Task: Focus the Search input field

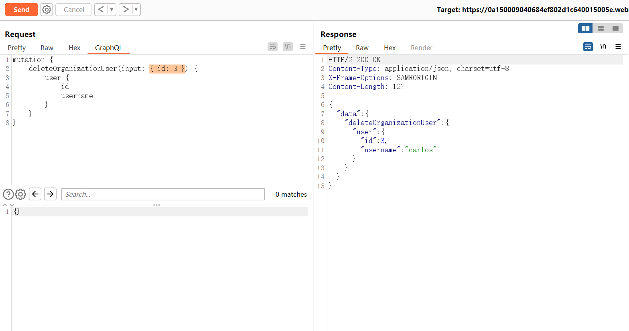Action: point(163,194)
